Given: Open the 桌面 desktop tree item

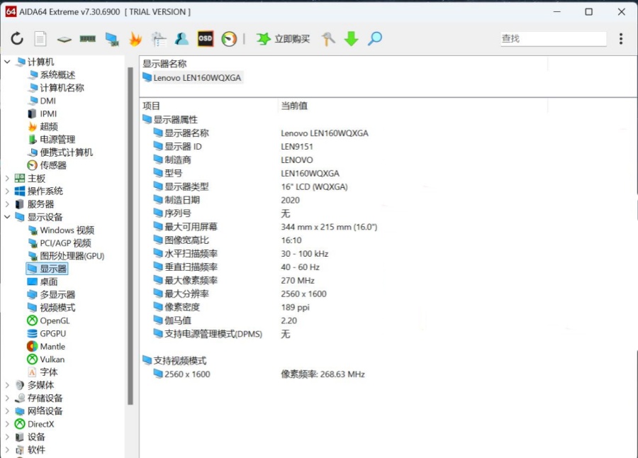Looking at the screenshot, I should 43,281.
